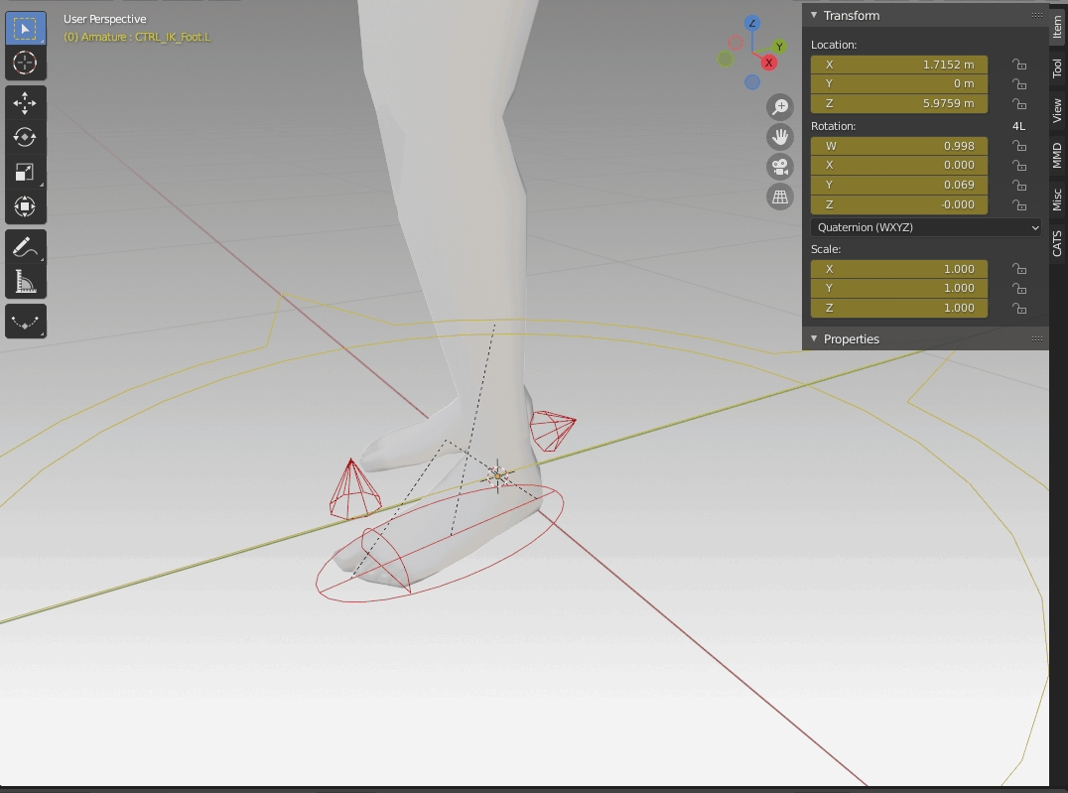Select the Scale tool
Screen dimensions: 1068x793
coord(25,172)
